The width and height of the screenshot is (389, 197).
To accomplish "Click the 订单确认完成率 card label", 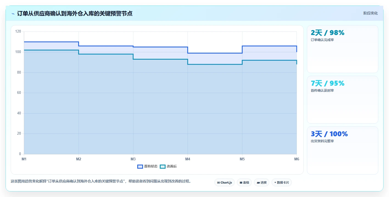I will pyautogui.click(x=322, y=40).
